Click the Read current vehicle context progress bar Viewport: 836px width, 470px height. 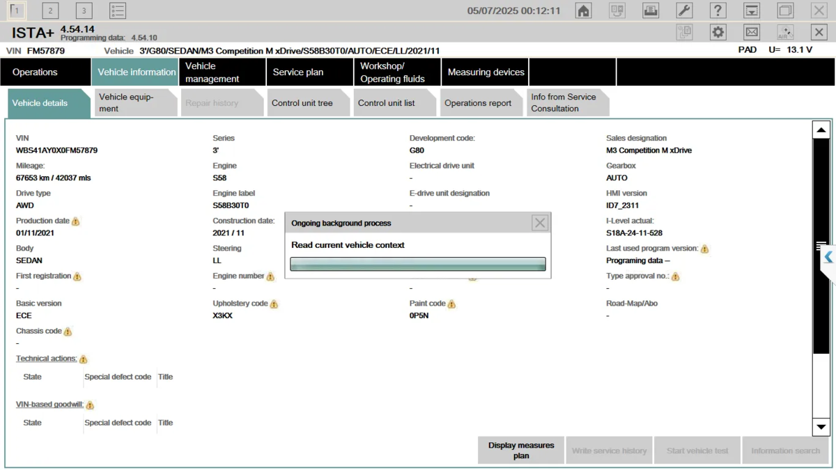tap(418, 265)
